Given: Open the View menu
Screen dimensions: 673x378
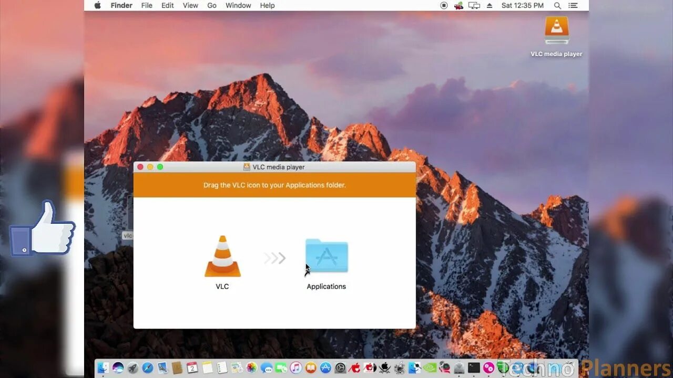Looking at the screenshot, I should point(190,5).
